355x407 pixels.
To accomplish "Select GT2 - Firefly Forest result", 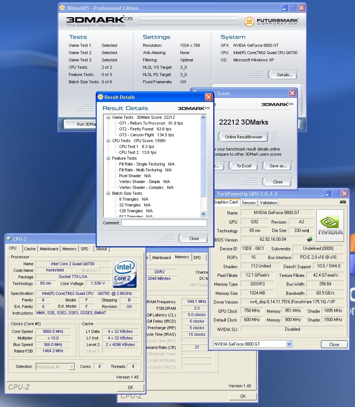I will tap(145, 129).
